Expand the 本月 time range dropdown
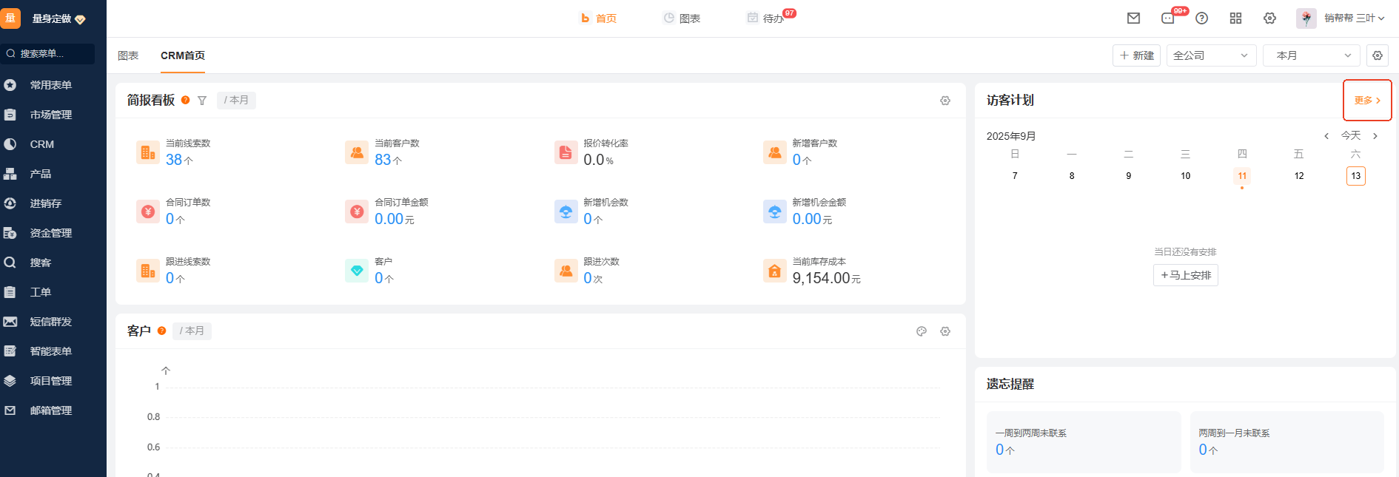 pyautogui.click(x=1311, y=55)
